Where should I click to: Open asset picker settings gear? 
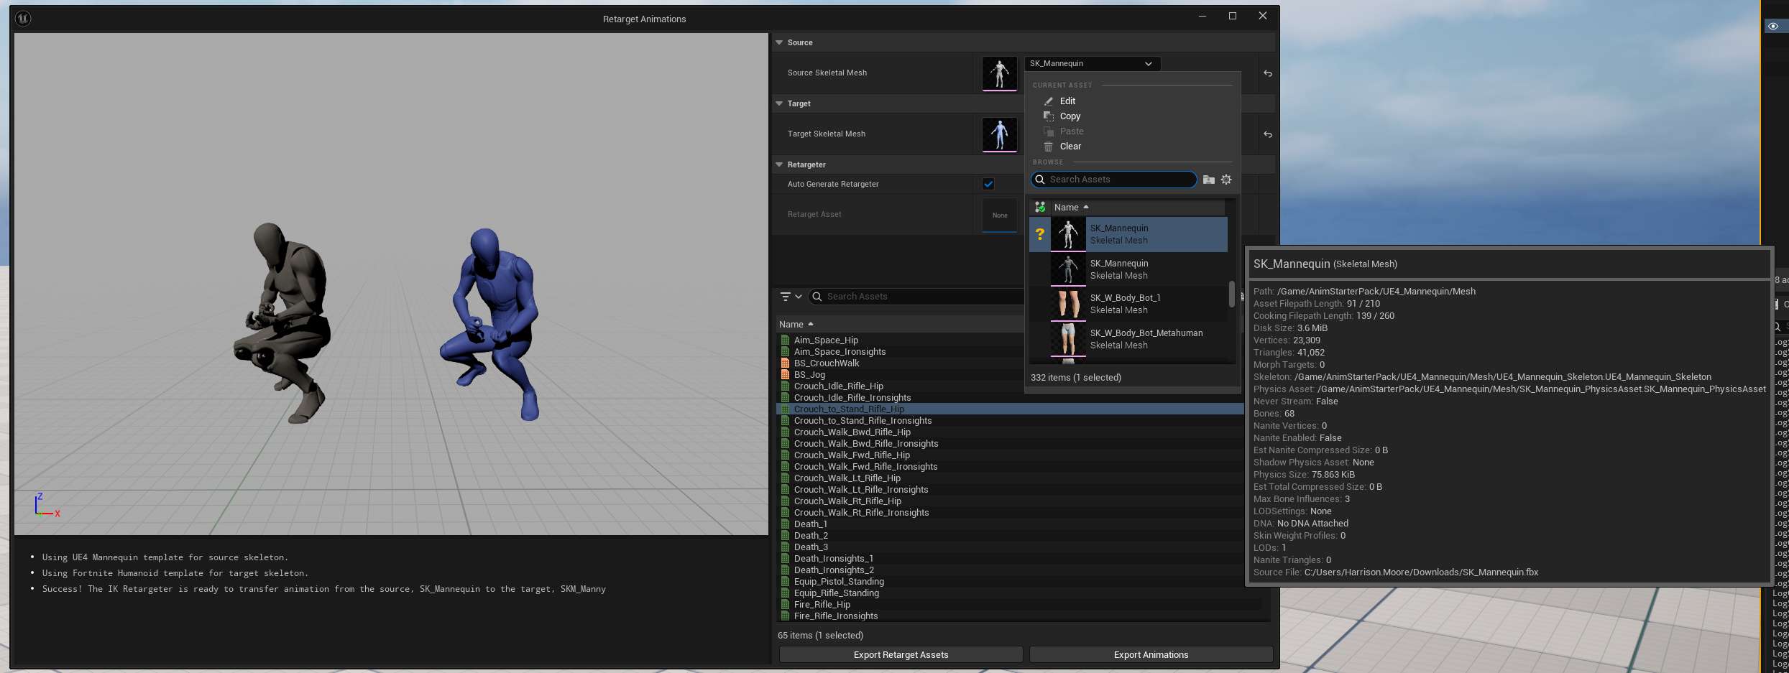tap(1226, 180)
